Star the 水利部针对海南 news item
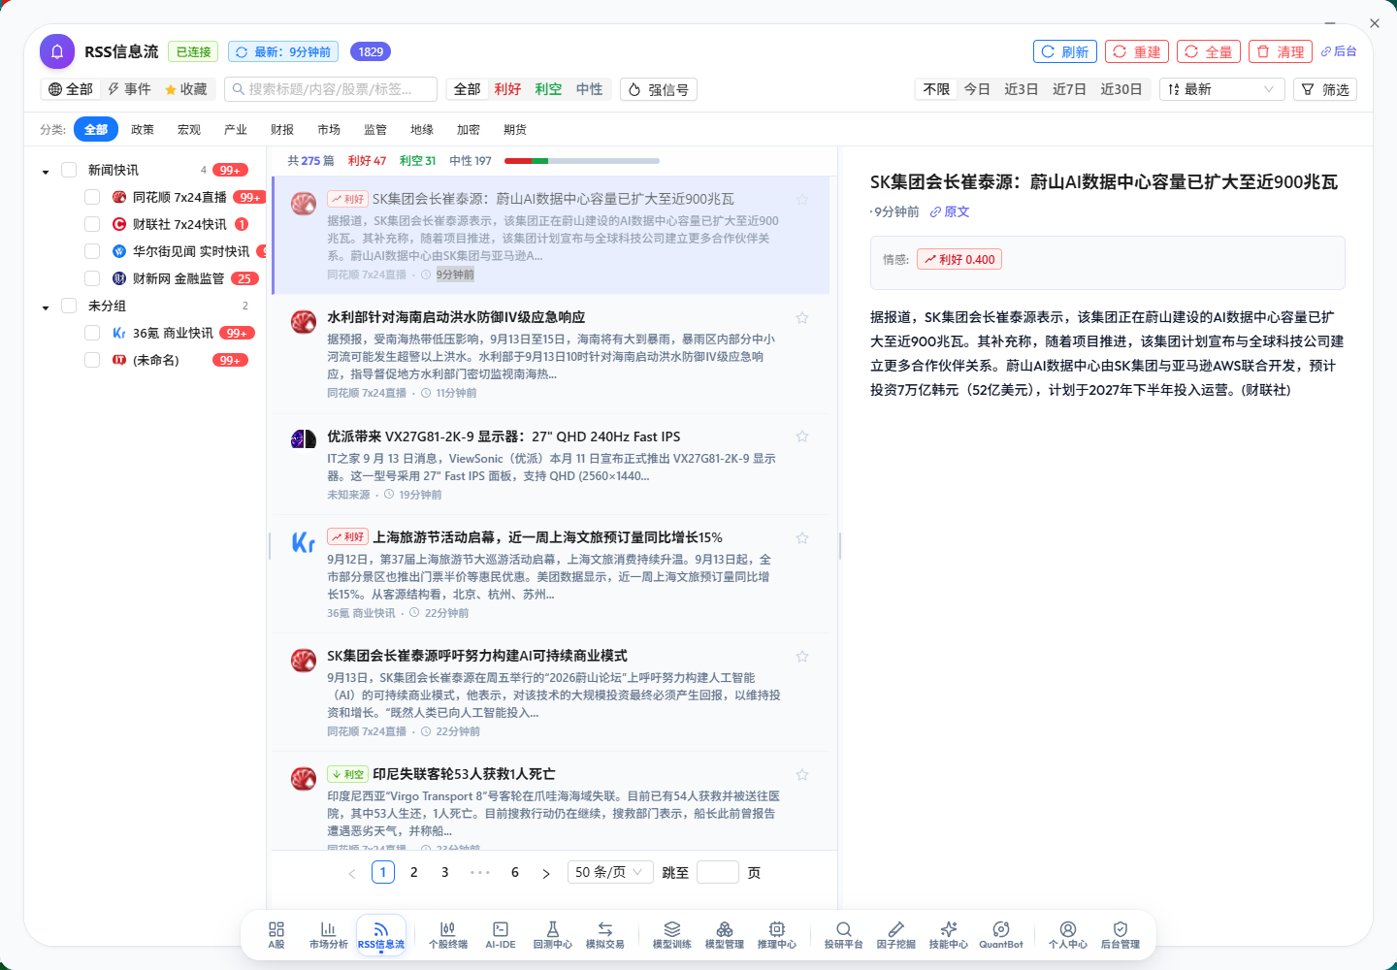Viewport: 1397px width, 970px height. [x=802, y=318]
